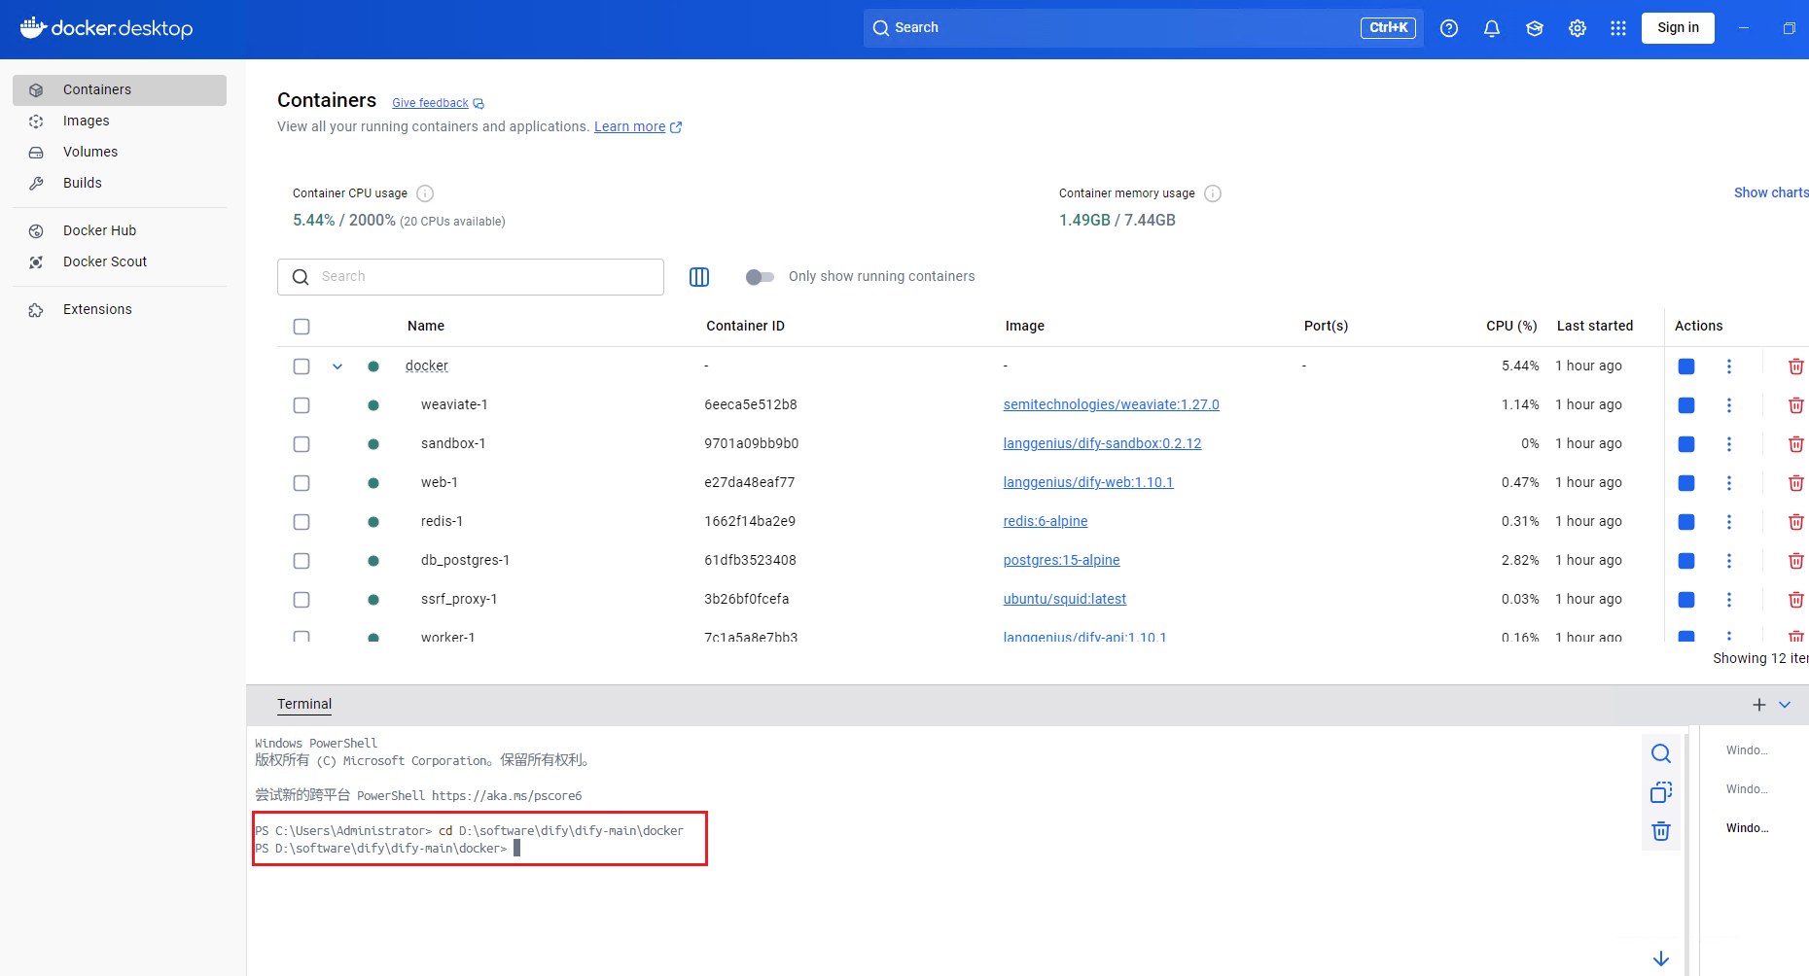Open the Volumes sidebar section
1809x976 pixels.
(x=120, y=153)
